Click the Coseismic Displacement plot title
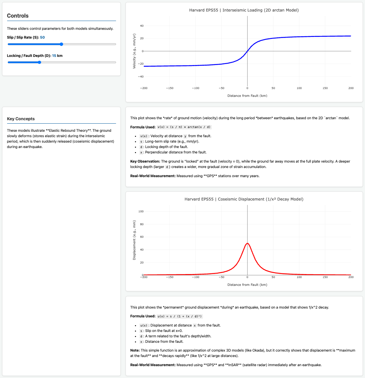Image resolution: width=365 pixels, height=378 pixels. tap(244, 199)
